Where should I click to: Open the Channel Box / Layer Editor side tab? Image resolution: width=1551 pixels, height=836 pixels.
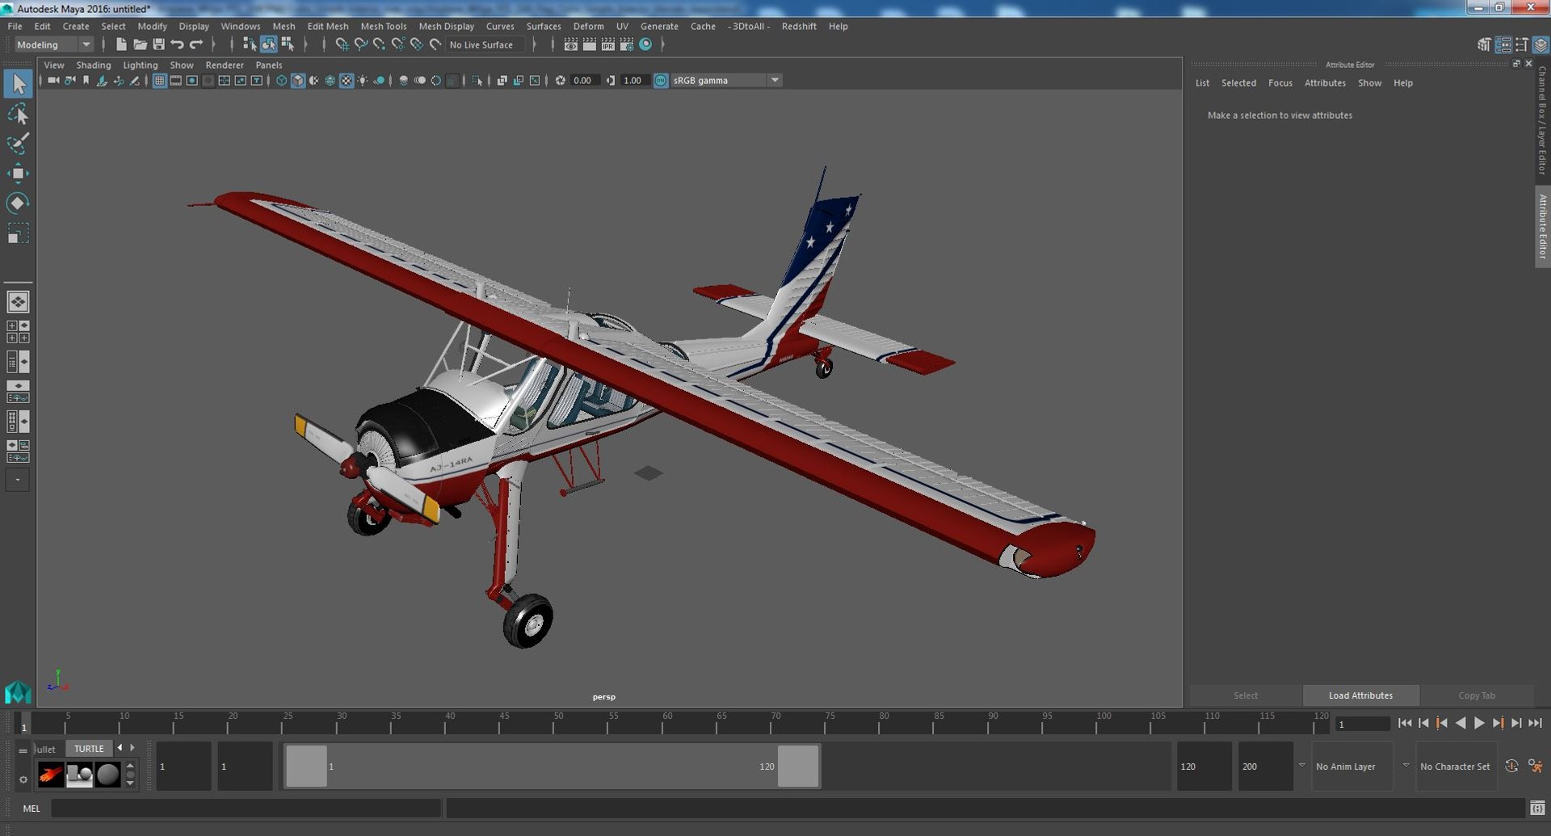click(x=1542, y=120)
